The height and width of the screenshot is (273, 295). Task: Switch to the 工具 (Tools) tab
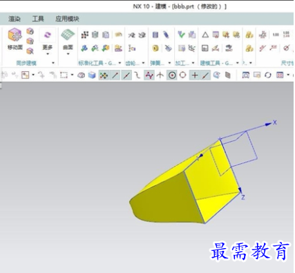coord(38,19)
